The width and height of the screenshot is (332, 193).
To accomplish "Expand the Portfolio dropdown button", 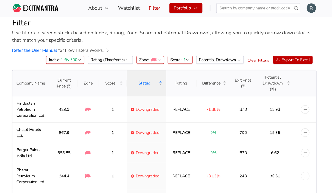I will (x=186, y=8).
